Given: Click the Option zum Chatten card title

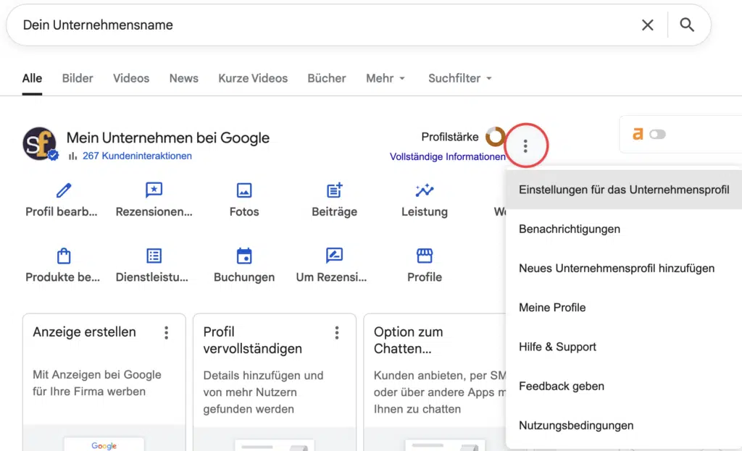Looking at the screenshot, I should click(409, 340).
